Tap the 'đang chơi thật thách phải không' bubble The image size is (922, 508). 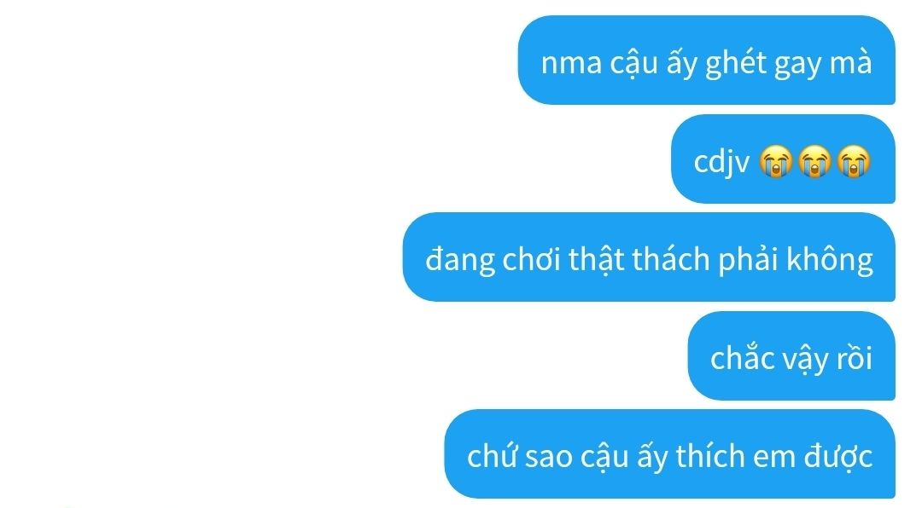click(x=649, y=257)
